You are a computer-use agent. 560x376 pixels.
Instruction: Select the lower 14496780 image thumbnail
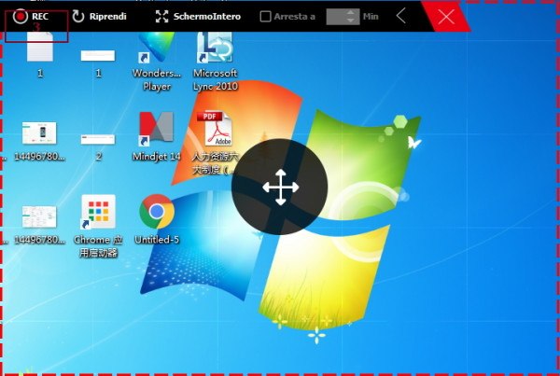point(39,216)
